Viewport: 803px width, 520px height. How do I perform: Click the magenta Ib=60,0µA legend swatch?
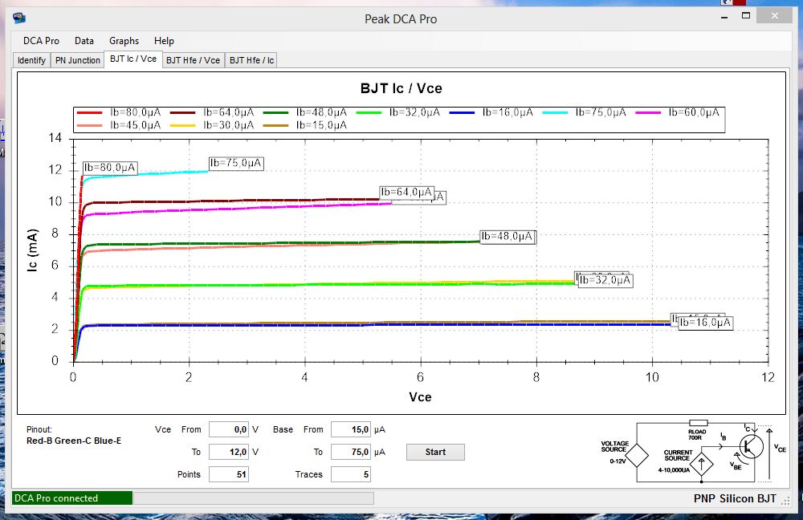[x=648, y=112]
